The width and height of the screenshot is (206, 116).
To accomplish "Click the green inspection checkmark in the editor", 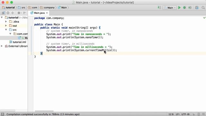I will point(204,18).
